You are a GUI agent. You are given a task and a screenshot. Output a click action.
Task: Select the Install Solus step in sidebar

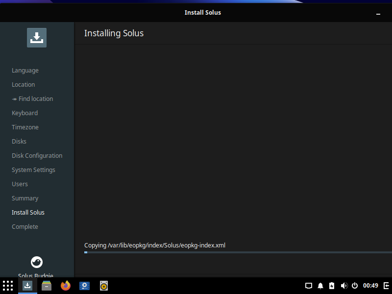(28, 213)
